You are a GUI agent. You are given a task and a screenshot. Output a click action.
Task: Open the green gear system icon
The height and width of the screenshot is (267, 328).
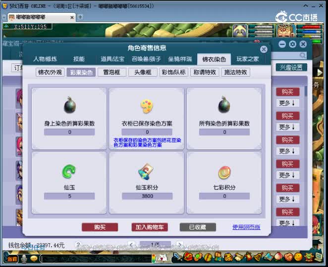(309, 257)
